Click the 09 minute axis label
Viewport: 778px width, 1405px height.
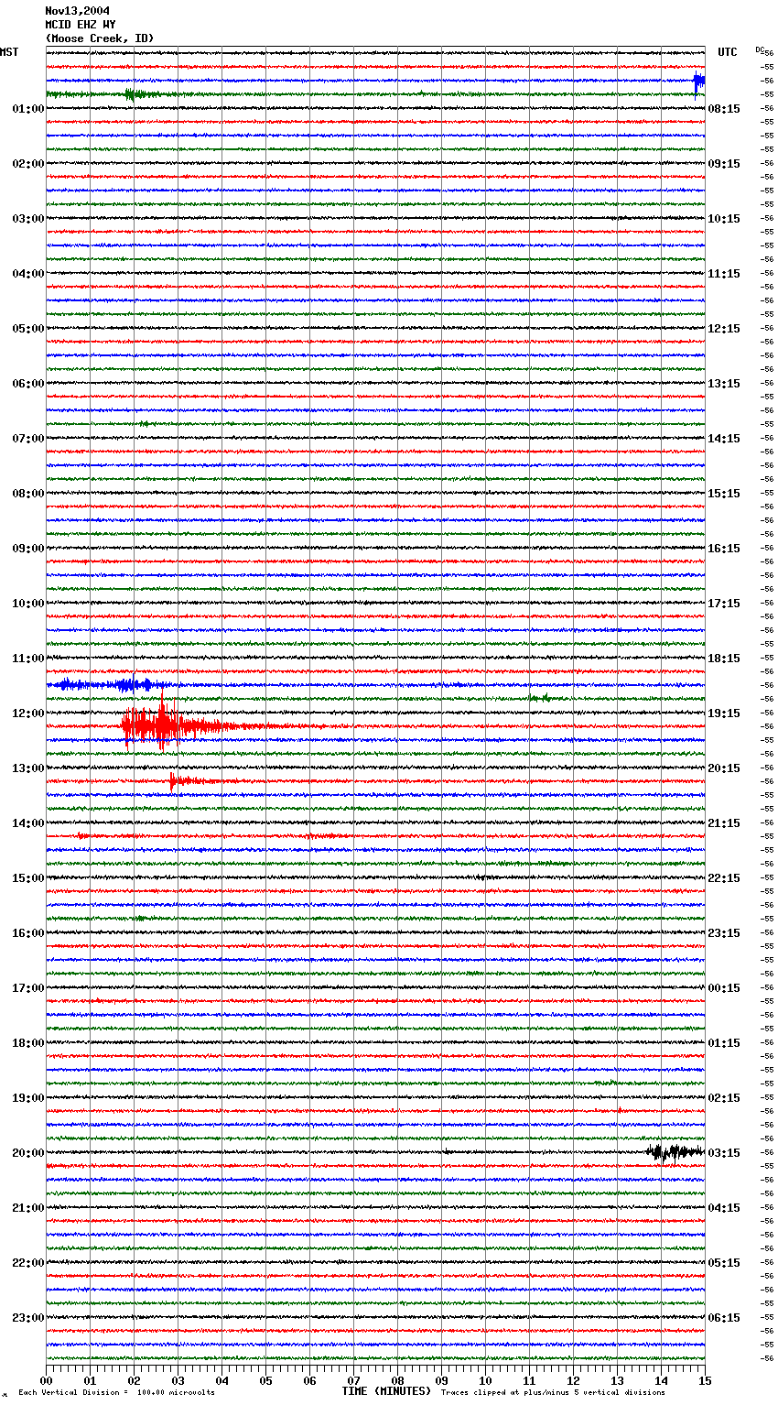441,1380
